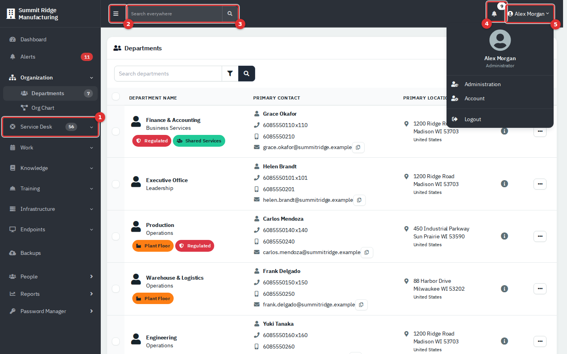Open actions menu for Finance & Accounting
Image resolution: width=567 pixels, height=354 pixels.
point(540,131)
